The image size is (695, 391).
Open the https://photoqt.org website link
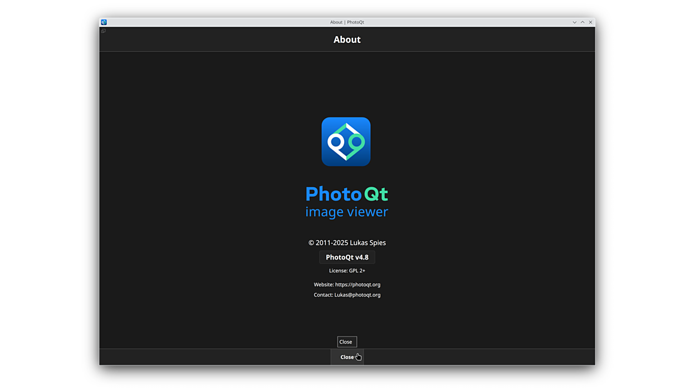pos(358,285)
